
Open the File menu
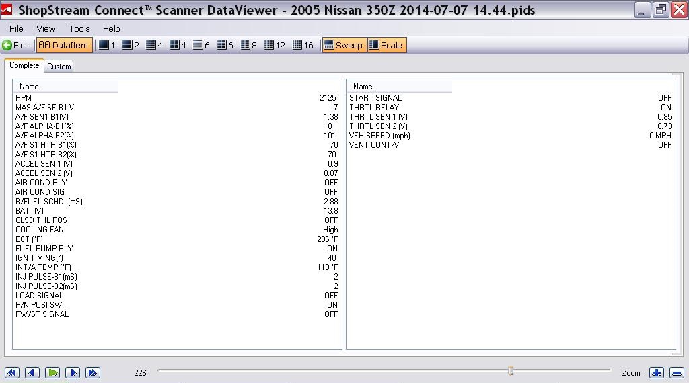pos(16,28)
